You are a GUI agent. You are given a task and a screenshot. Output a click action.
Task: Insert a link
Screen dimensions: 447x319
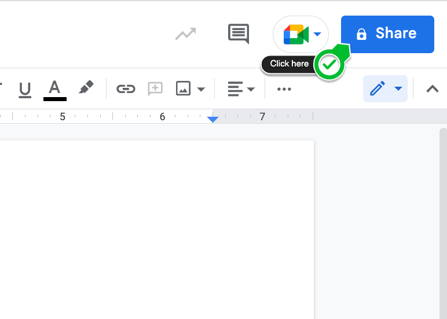(x=126, y=89)
